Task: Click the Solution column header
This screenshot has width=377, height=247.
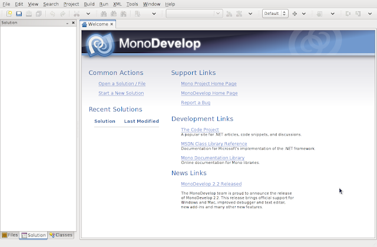Action: click(x=105, y=121)
